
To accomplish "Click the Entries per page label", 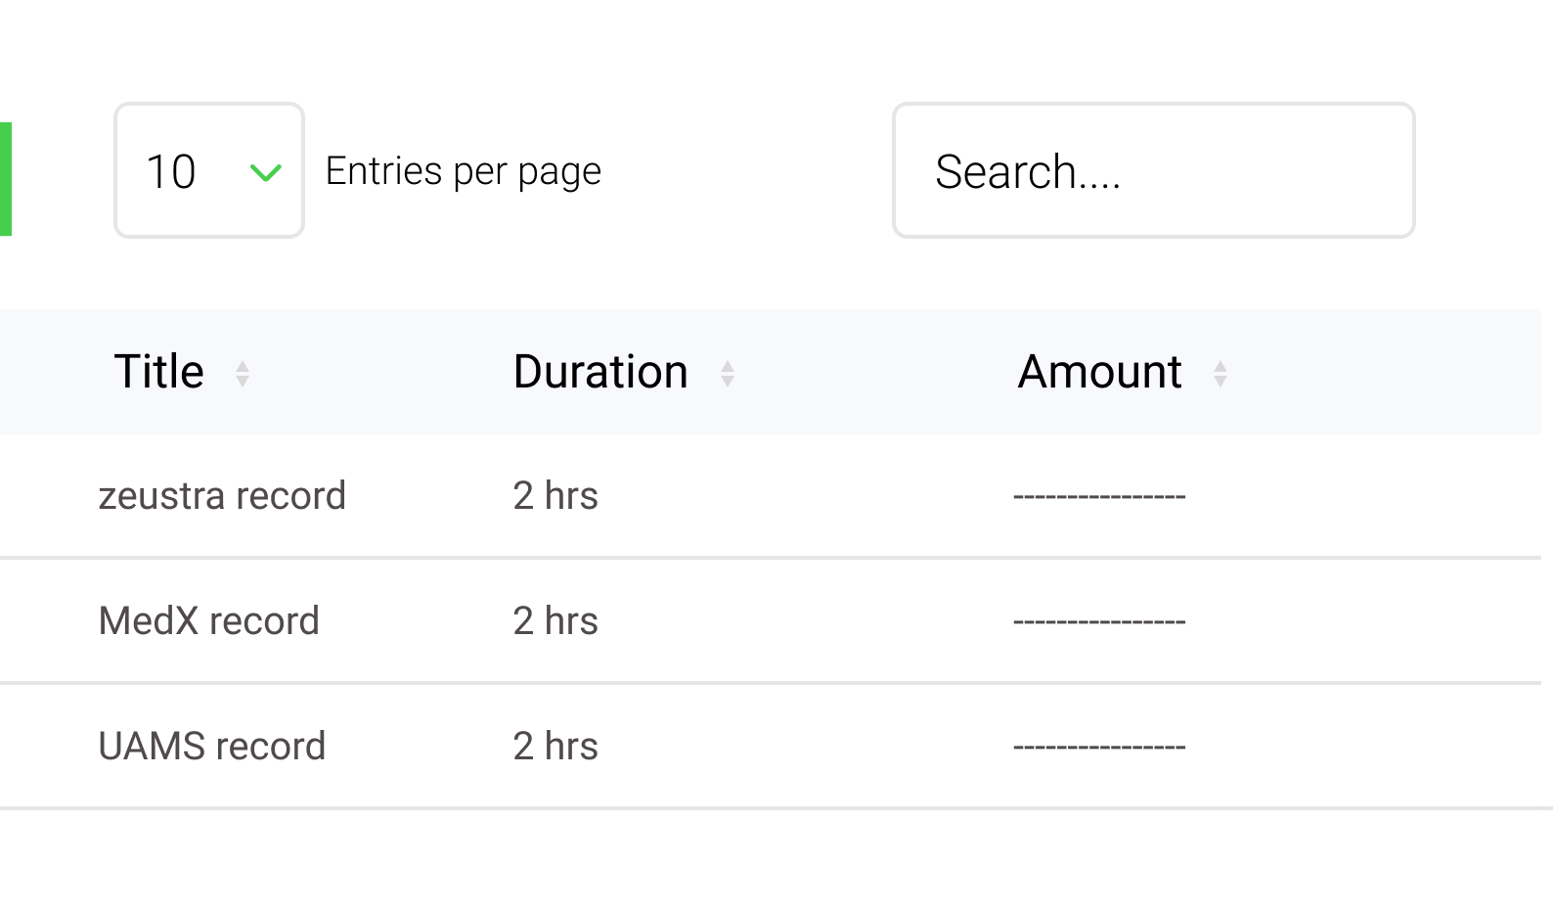I will tap(464, 171).
